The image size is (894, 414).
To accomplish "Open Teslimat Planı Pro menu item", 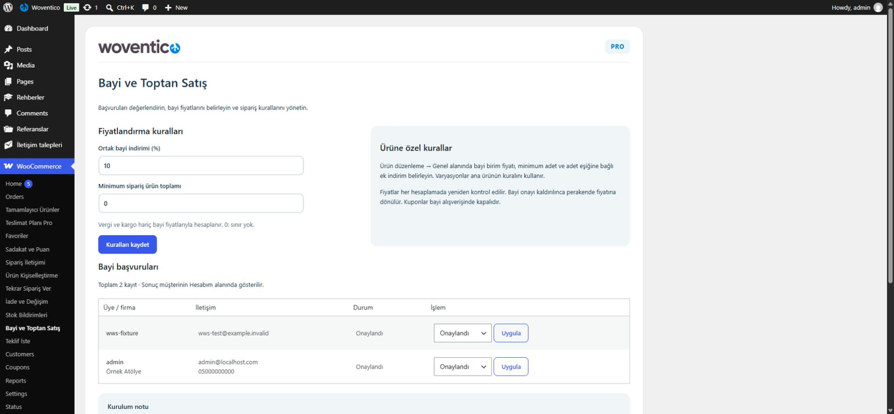I will [x=29, y=223].
